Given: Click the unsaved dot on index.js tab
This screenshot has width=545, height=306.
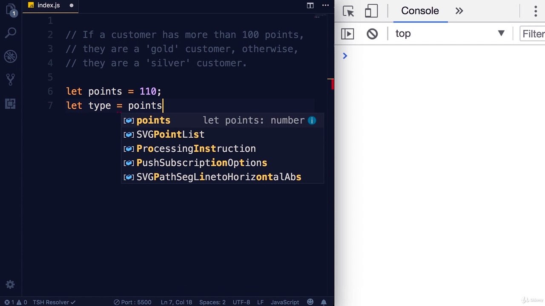Looking at the screenshot, I should tap(72, 6).
